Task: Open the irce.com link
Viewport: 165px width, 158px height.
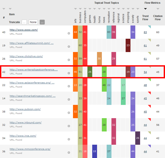Action: tap(23, 136)
